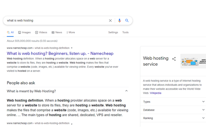The height and width of the screenshot is (139, 206).
Task: Open the More options menu
Action: point(71,33)
